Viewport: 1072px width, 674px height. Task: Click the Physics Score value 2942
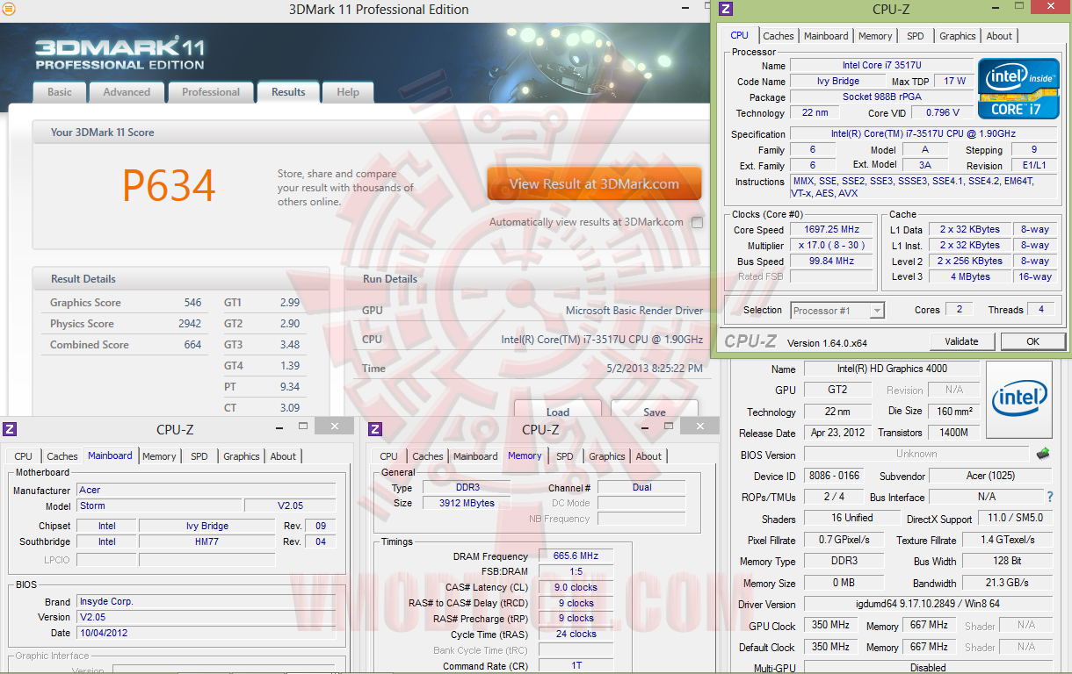tap(190, 324)
